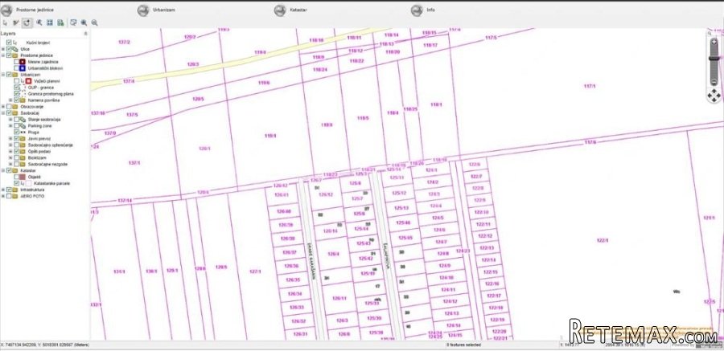Click the Layers panel collapse icon

coord(85,34)
